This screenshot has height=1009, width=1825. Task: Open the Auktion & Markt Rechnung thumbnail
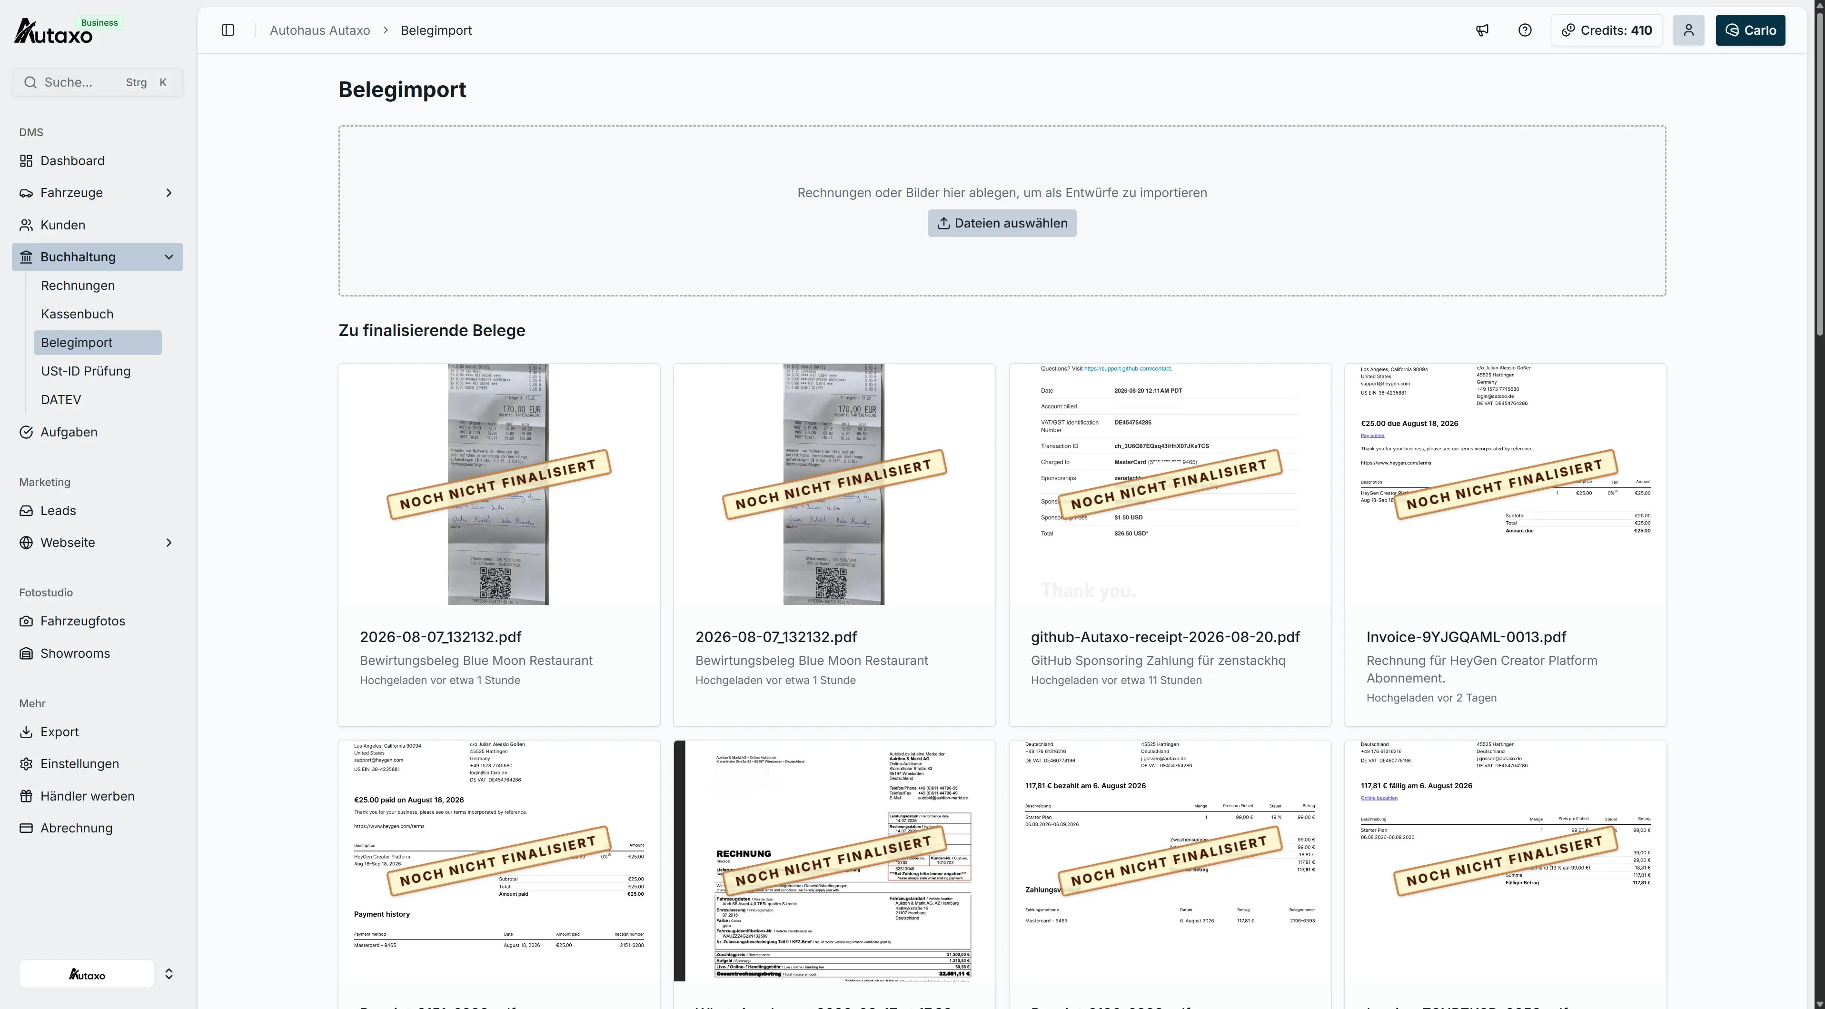pyautogui.click(x=834, y=861)
